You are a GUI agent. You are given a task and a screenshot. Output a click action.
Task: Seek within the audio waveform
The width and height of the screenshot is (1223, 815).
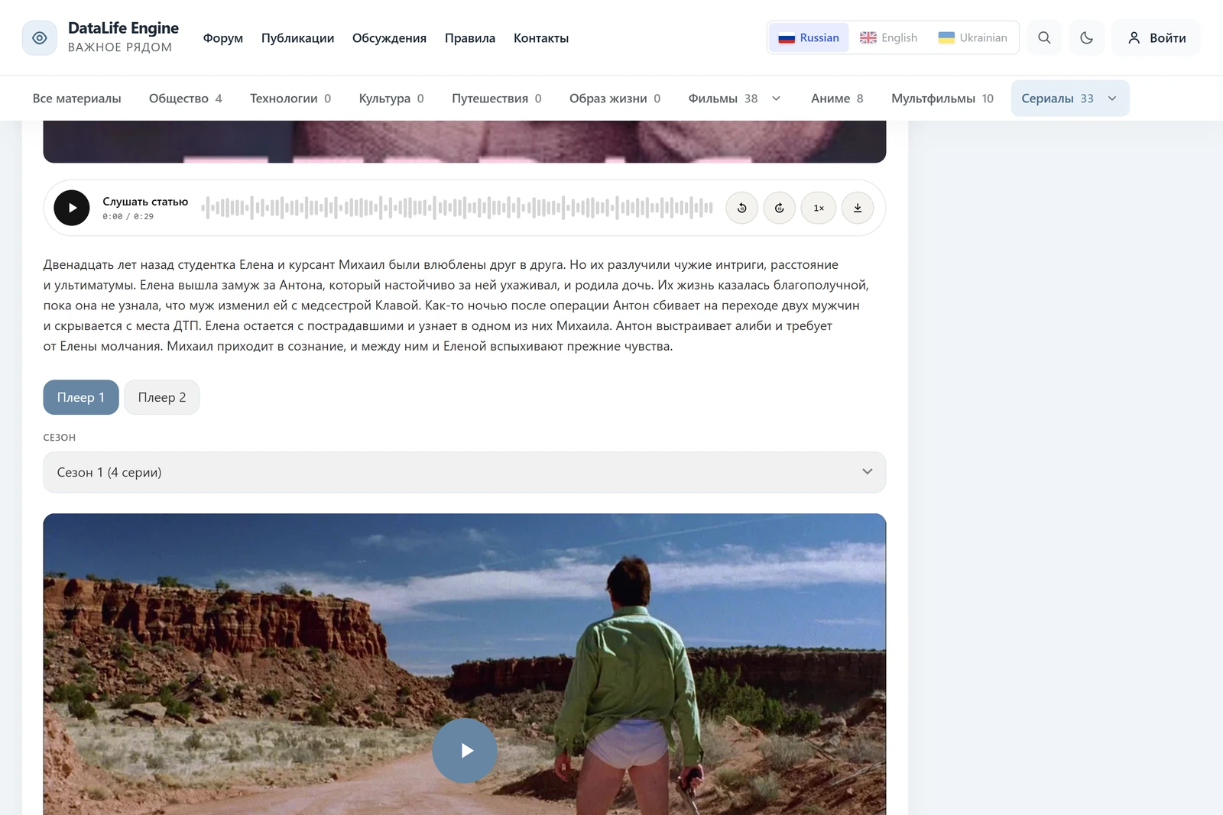pos(457,207)
